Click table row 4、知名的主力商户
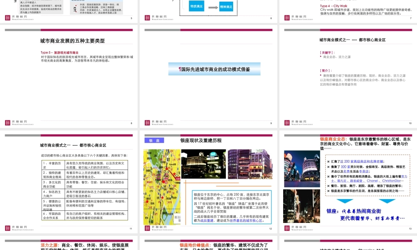This screenshot has height=250, width=417. click(85, 194)
